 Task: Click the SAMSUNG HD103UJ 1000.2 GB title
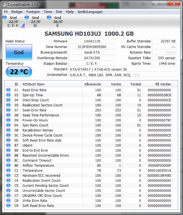pyautogui.click(x=89, y=34)
